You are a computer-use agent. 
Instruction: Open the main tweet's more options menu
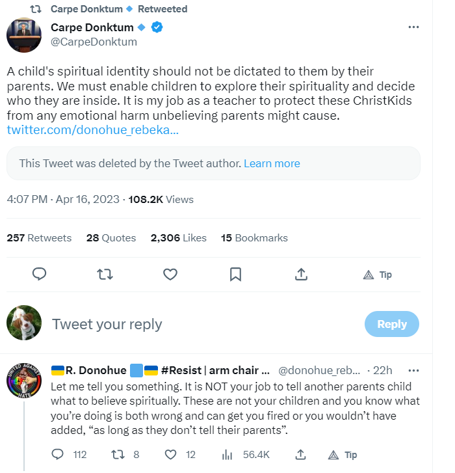pos(413,27)
